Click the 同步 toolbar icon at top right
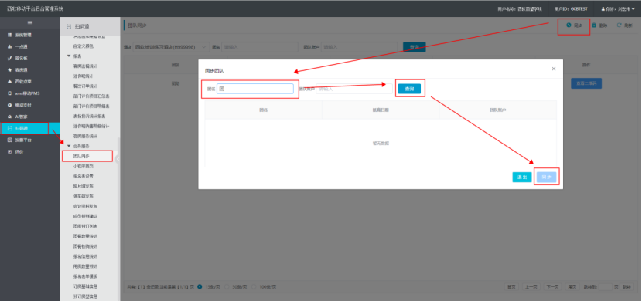 point(574,25)
